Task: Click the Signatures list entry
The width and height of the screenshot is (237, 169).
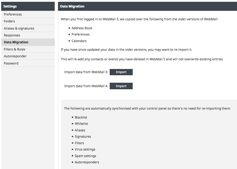Action: point(83,136)
